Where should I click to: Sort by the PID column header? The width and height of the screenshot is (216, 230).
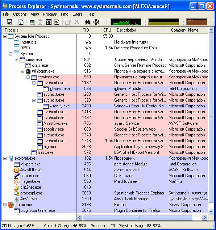84,30
